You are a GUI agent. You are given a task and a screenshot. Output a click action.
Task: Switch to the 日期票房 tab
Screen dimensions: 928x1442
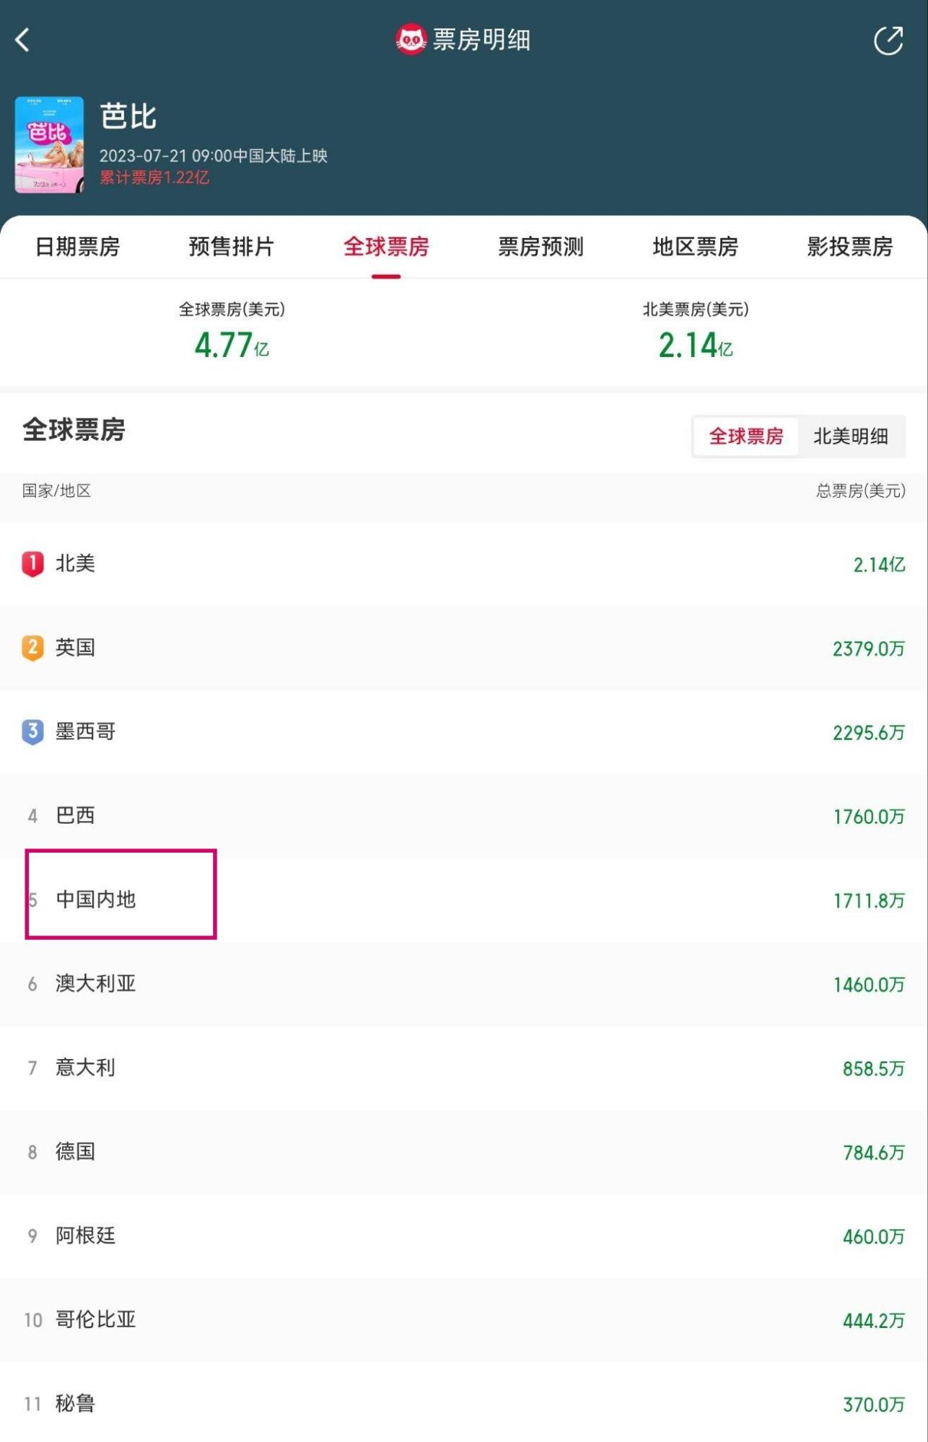(x=77, y=247)
